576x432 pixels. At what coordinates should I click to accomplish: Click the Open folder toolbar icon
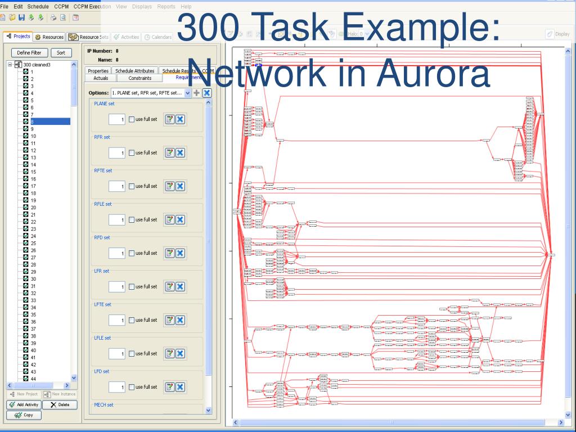(12, 17)
